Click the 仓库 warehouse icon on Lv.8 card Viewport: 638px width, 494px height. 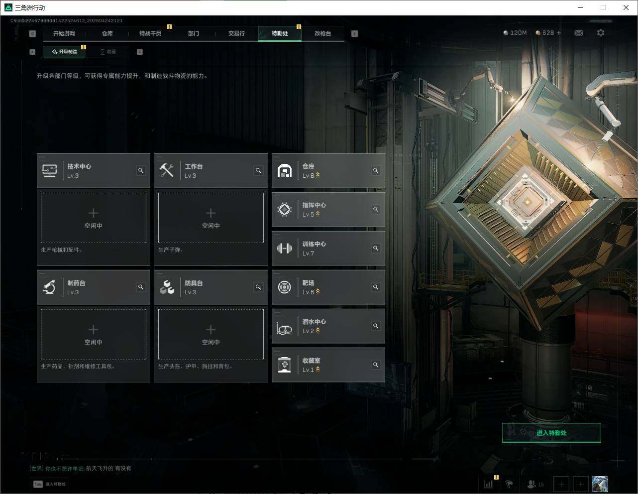point(284,171)
